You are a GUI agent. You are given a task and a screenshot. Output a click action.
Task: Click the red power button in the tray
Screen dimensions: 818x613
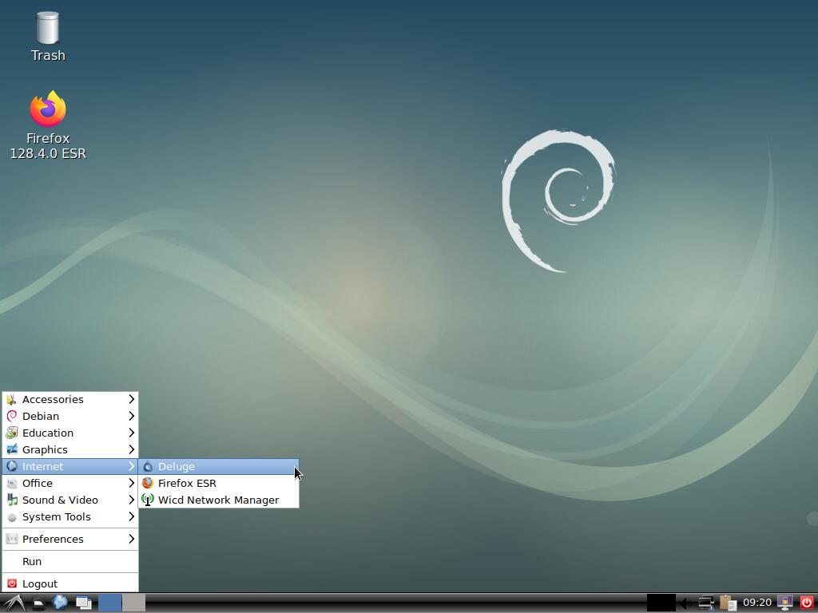point(806,603)
